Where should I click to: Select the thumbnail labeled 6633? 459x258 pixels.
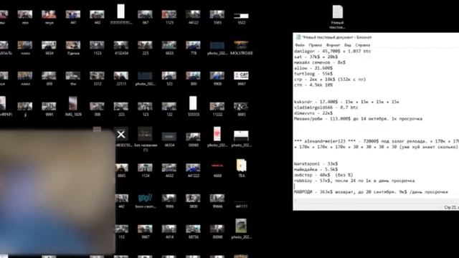click(169, 48)
